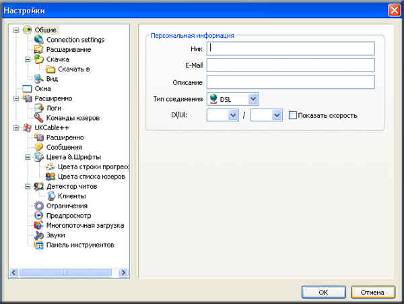Image resolution: width=404 pixels, height=304 pixels.
Task: Open the Расшаривание settings page
Action: [x=69, y=49]
